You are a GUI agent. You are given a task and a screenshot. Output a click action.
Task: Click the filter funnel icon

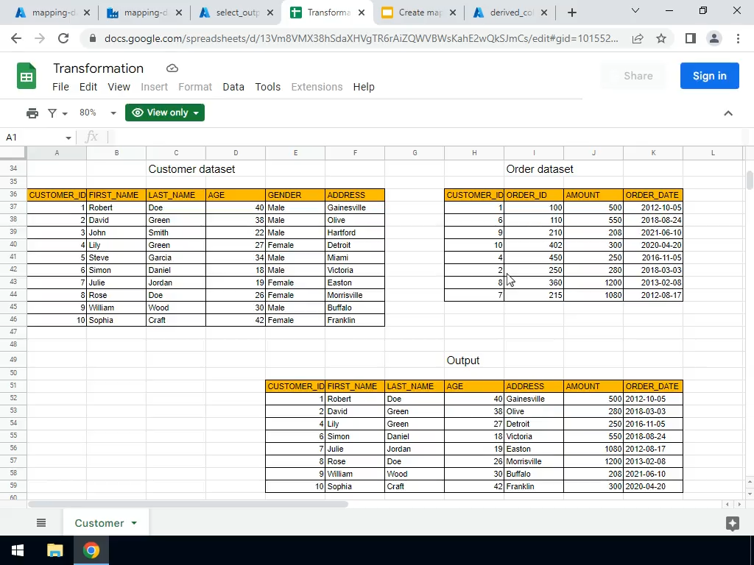click(52, 113)
